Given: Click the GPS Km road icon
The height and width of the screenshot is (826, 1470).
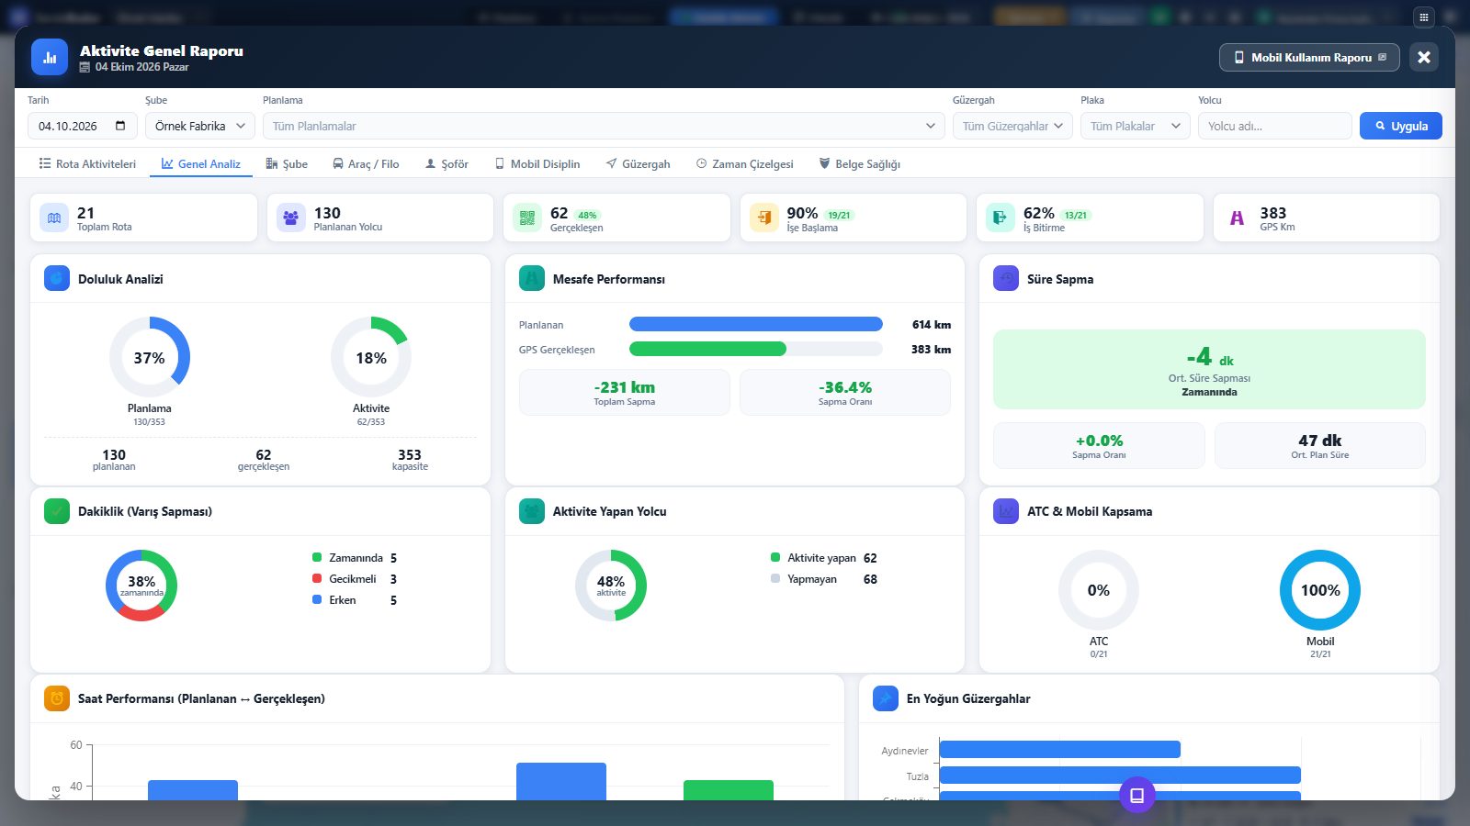Looking at the screenshot, I should 1238,218.
